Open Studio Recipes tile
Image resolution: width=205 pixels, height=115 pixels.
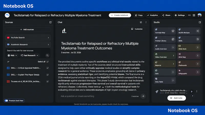(x=189, y=31)
